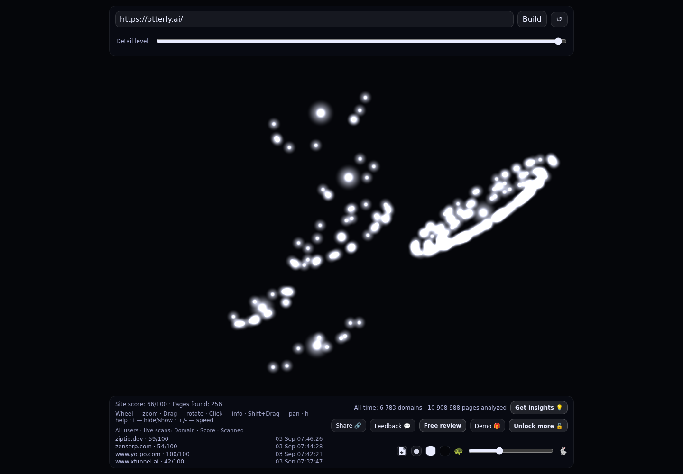Click the large glowing node at top
Image resolution: width=683 pixels, height=474 pixels.
click(321, 113)
